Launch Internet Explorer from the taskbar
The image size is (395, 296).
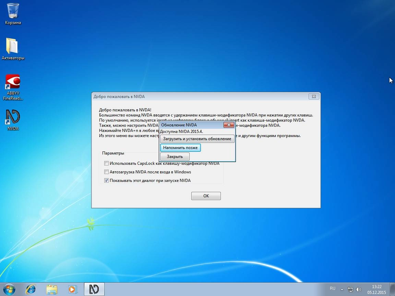point(31,289)
